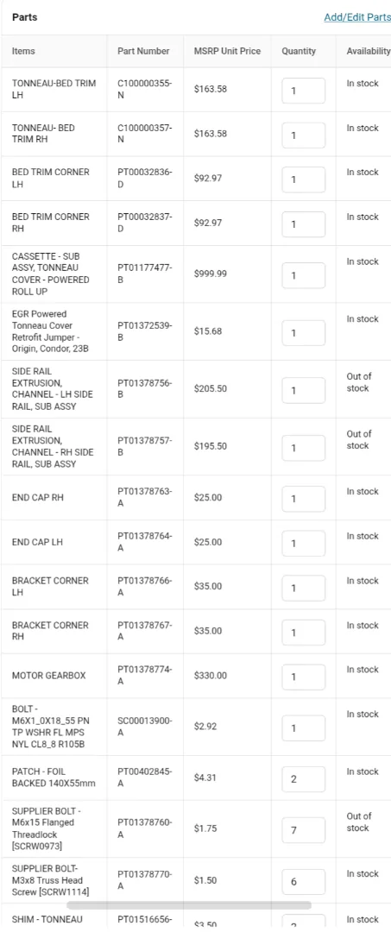Image resolution: width=391 pixels, height=932 pixels.
Task: Edit quantity for SUPPLIER BOLT M6x15 Flanged
Action: pos(304,830)
